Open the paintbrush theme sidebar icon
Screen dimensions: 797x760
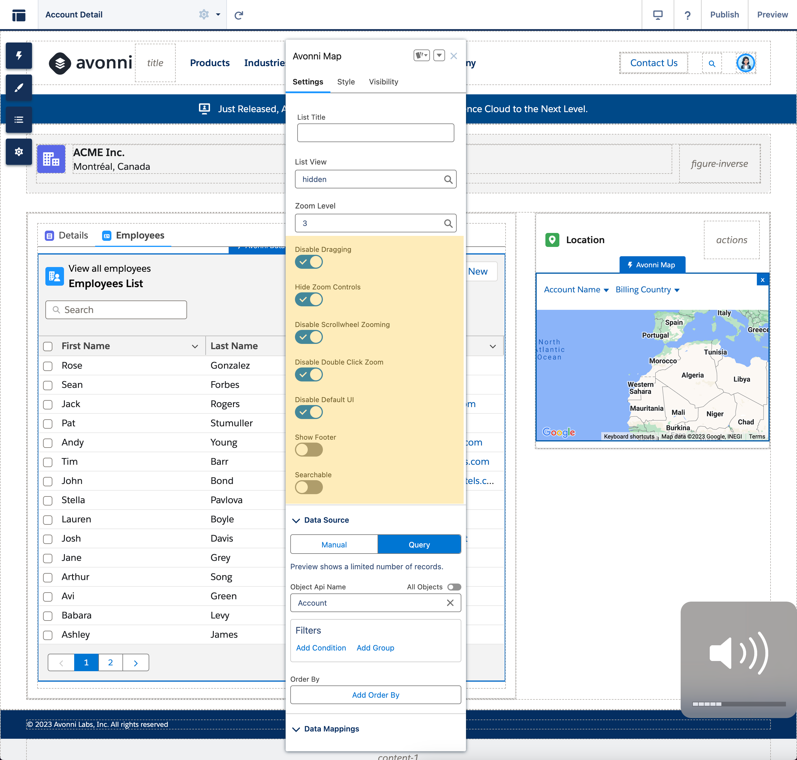point(19,88)
